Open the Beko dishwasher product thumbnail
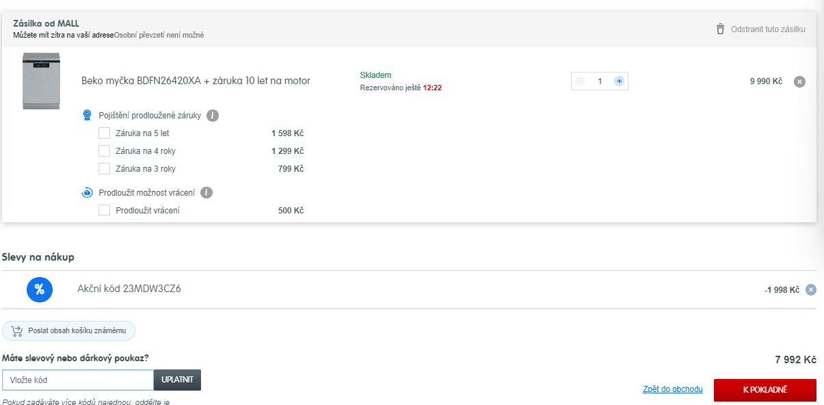Screen dimensions: 824x405 tap(41, 81)
